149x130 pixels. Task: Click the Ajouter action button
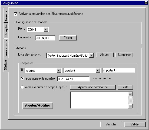[x=105, y=55]
